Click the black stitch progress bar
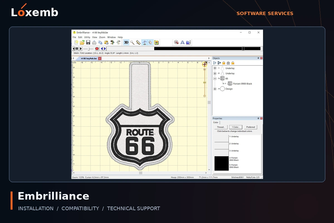The image size is (334, 223). pyautogui.click(x=207, y=49)
